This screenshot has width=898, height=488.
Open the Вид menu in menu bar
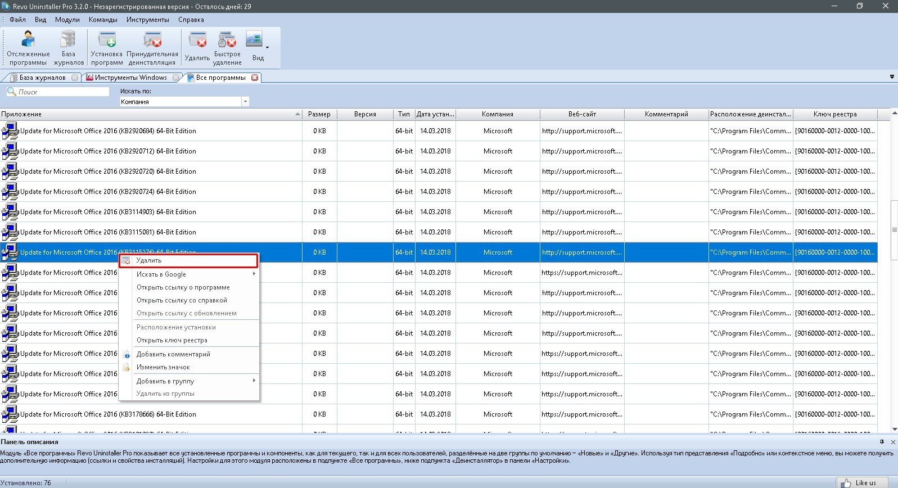click(40, 20)
